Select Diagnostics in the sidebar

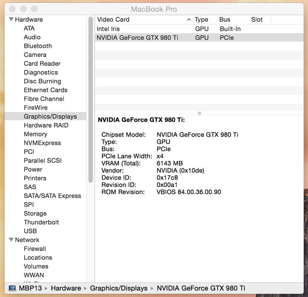click(41, 72)
